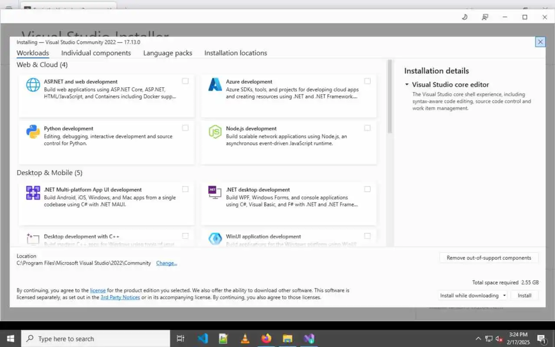Click the Installation details heading
The width and height of the screenshot is (555, 347).
tap(437, 71)
